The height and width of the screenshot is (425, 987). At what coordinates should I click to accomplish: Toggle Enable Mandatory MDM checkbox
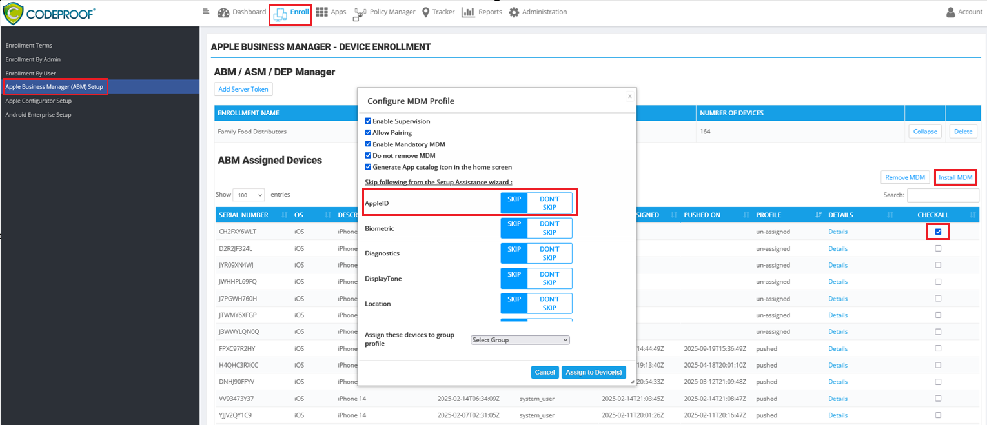(x=368, y=144)
